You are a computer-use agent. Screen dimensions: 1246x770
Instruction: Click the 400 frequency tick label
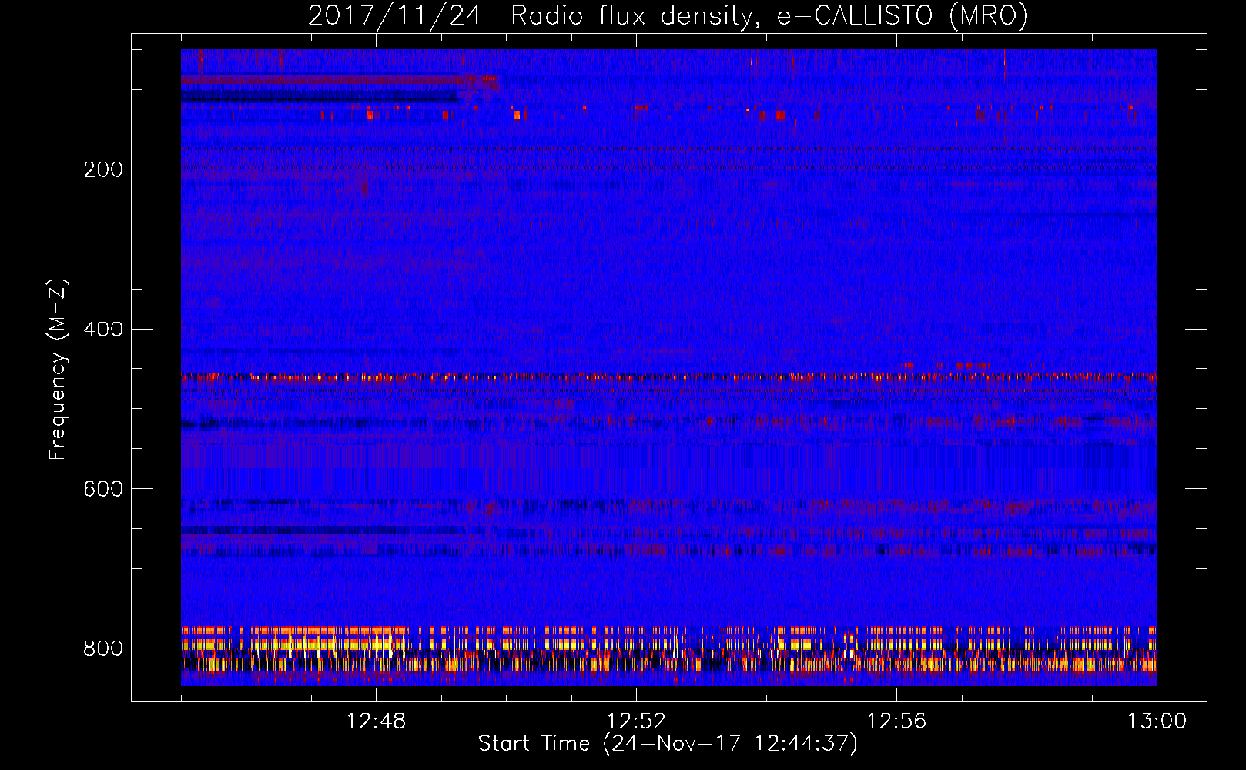[x=103, y=330]
